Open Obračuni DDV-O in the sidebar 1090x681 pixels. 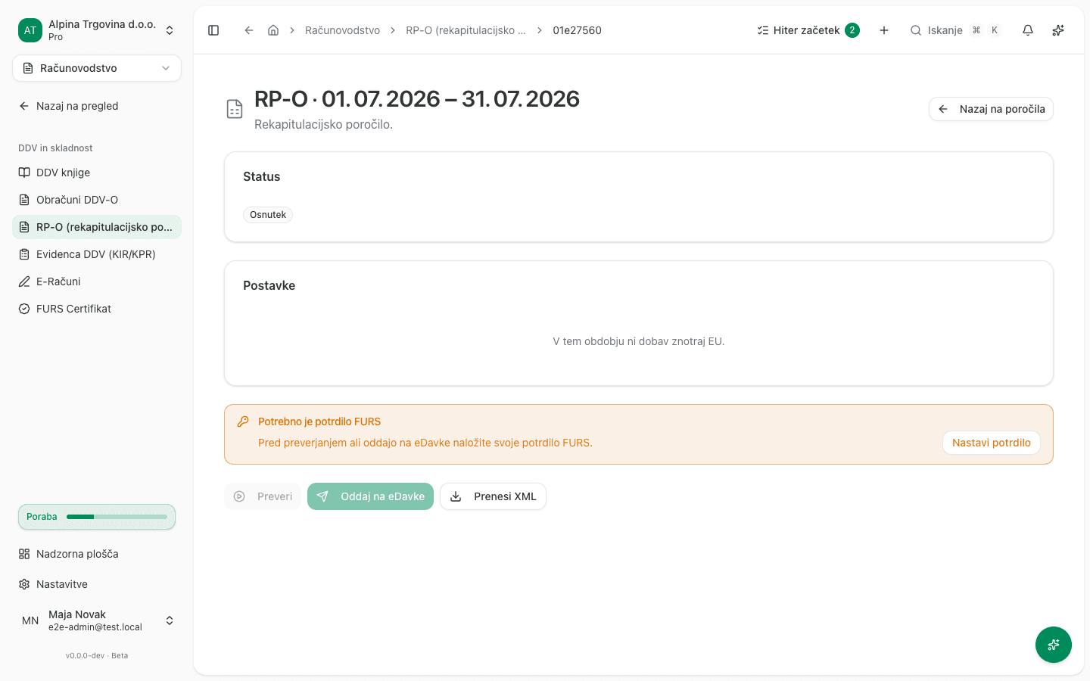[97, 200]
